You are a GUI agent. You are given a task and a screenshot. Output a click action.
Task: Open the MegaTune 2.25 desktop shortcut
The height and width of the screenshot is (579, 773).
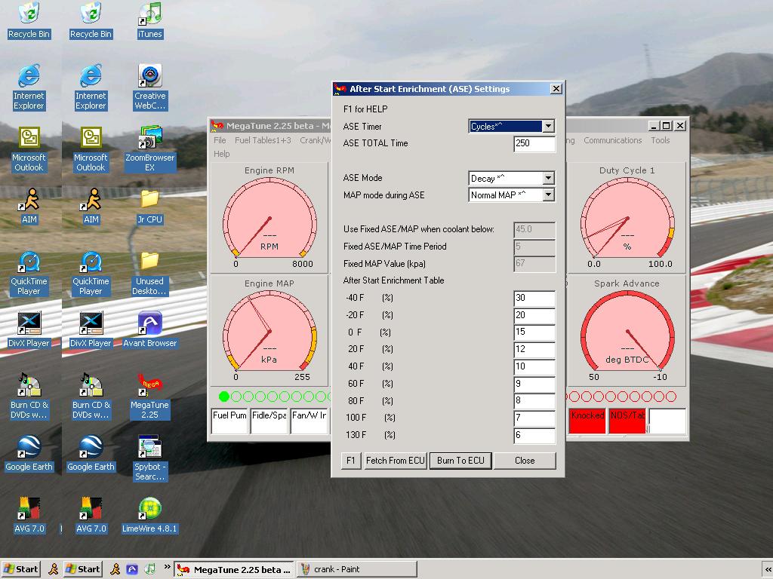pos(149,386)
